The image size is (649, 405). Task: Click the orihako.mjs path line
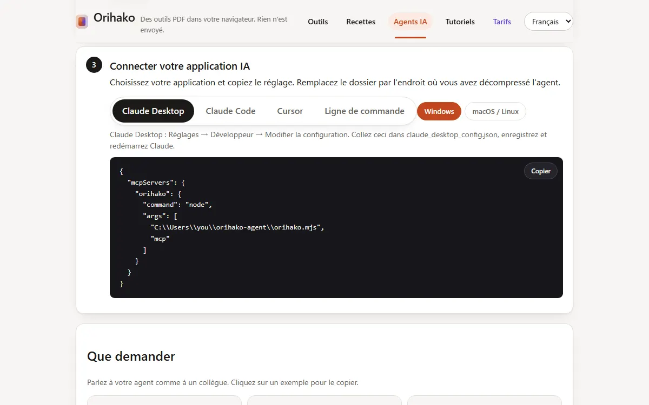click(x=237, y=227)
